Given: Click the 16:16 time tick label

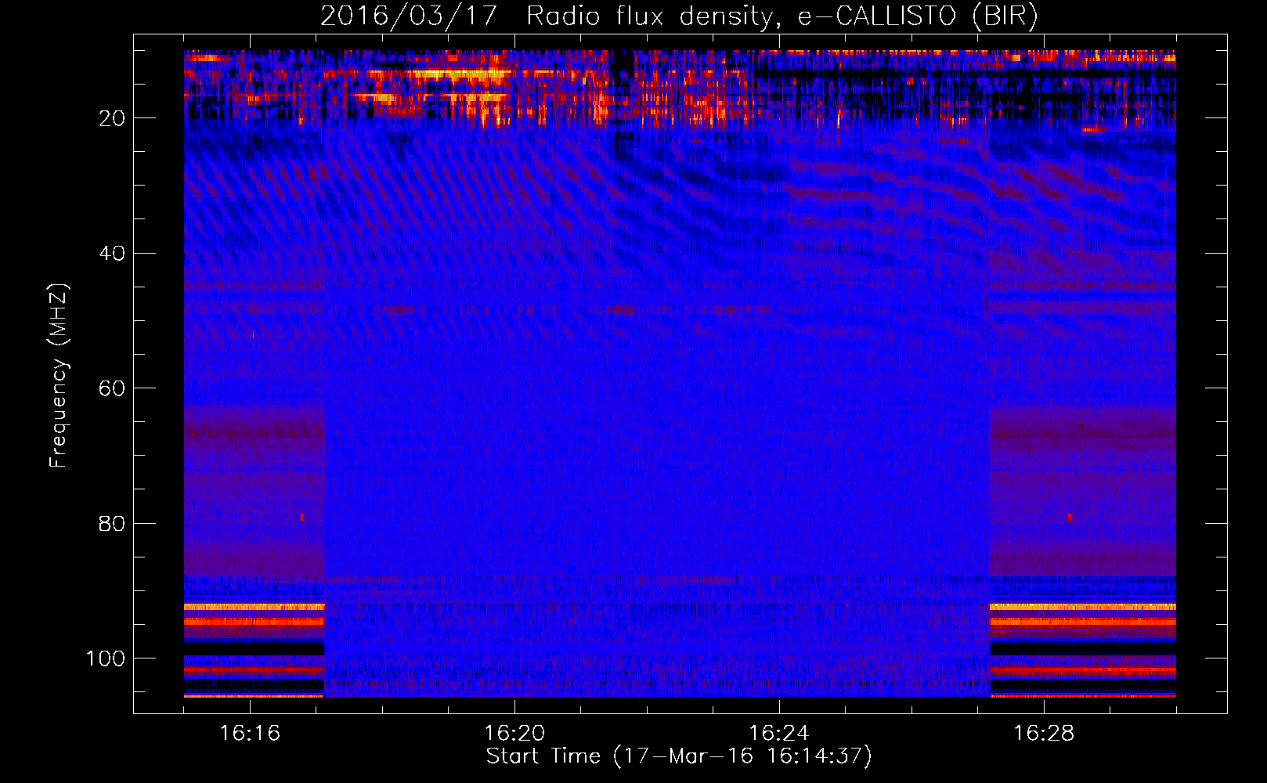Looking at the screenshot, I should 250,733.
